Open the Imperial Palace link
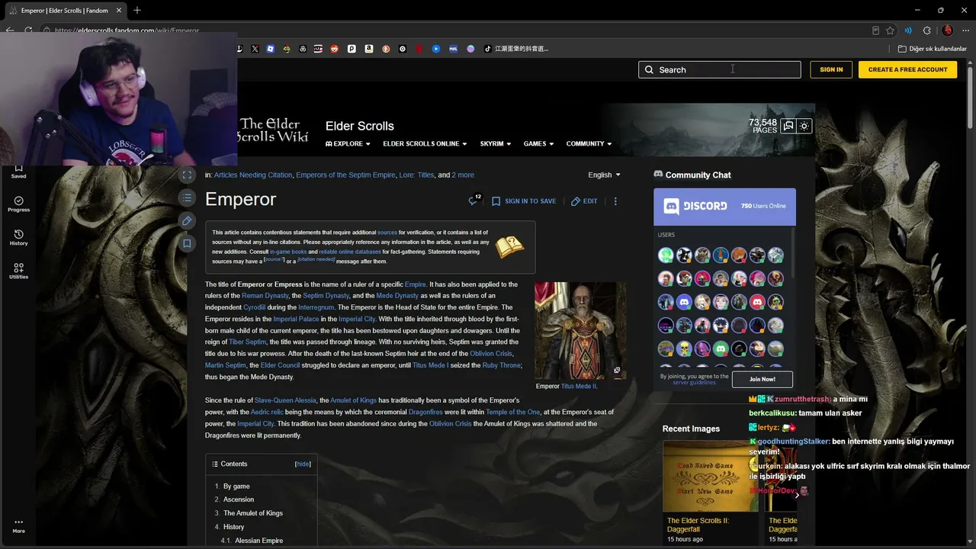 point(296,319)
